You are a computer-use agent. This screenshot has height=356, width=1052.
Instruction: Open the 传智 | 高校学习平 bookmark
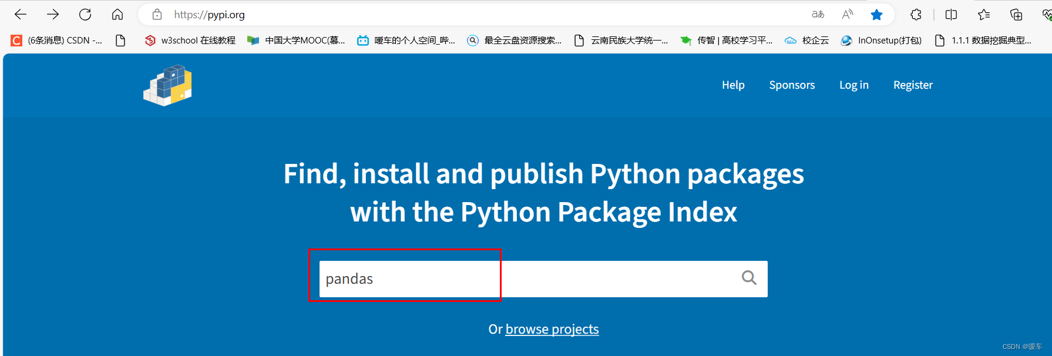coord(727,40)
